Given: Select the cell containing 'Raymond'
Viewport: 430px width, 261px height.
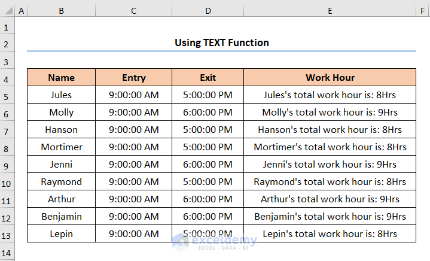Looking at the screenshot, I should point(61,181).
